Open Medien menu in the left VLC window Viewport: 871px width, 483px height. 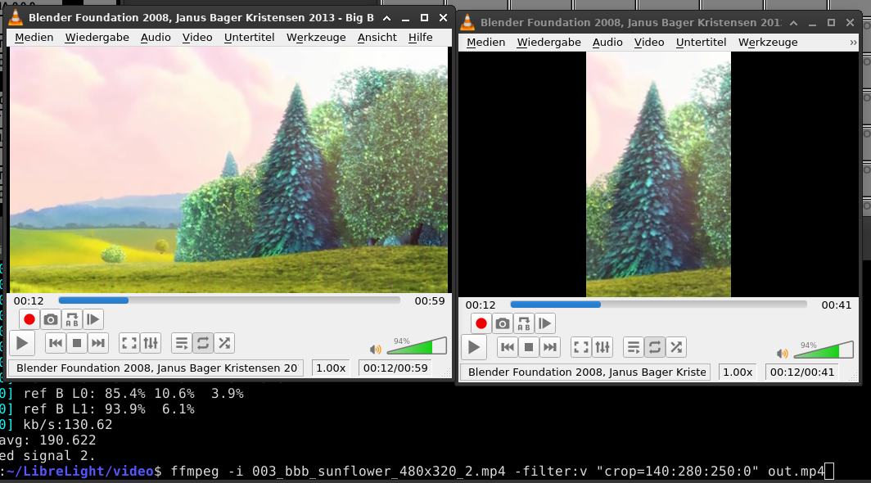coord(34,37)
